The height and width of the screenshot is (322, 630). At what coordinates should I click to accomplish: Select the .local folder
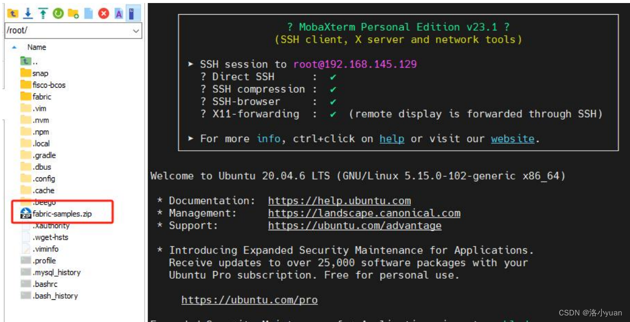35,143
